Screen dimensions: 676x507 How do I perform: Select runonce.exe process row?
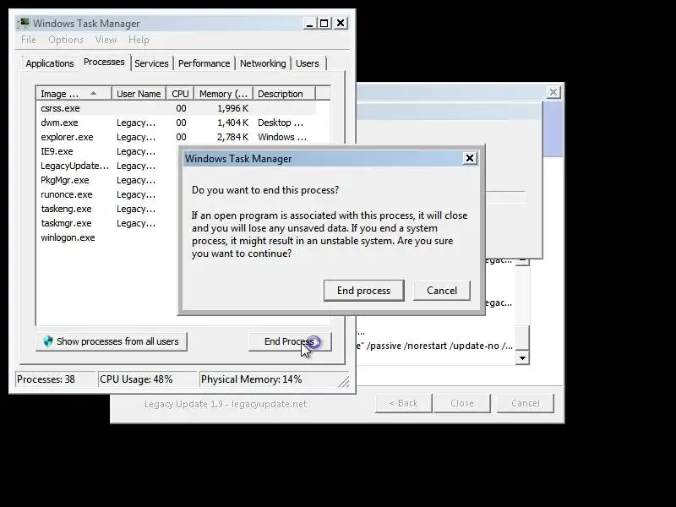click(107, 194)
